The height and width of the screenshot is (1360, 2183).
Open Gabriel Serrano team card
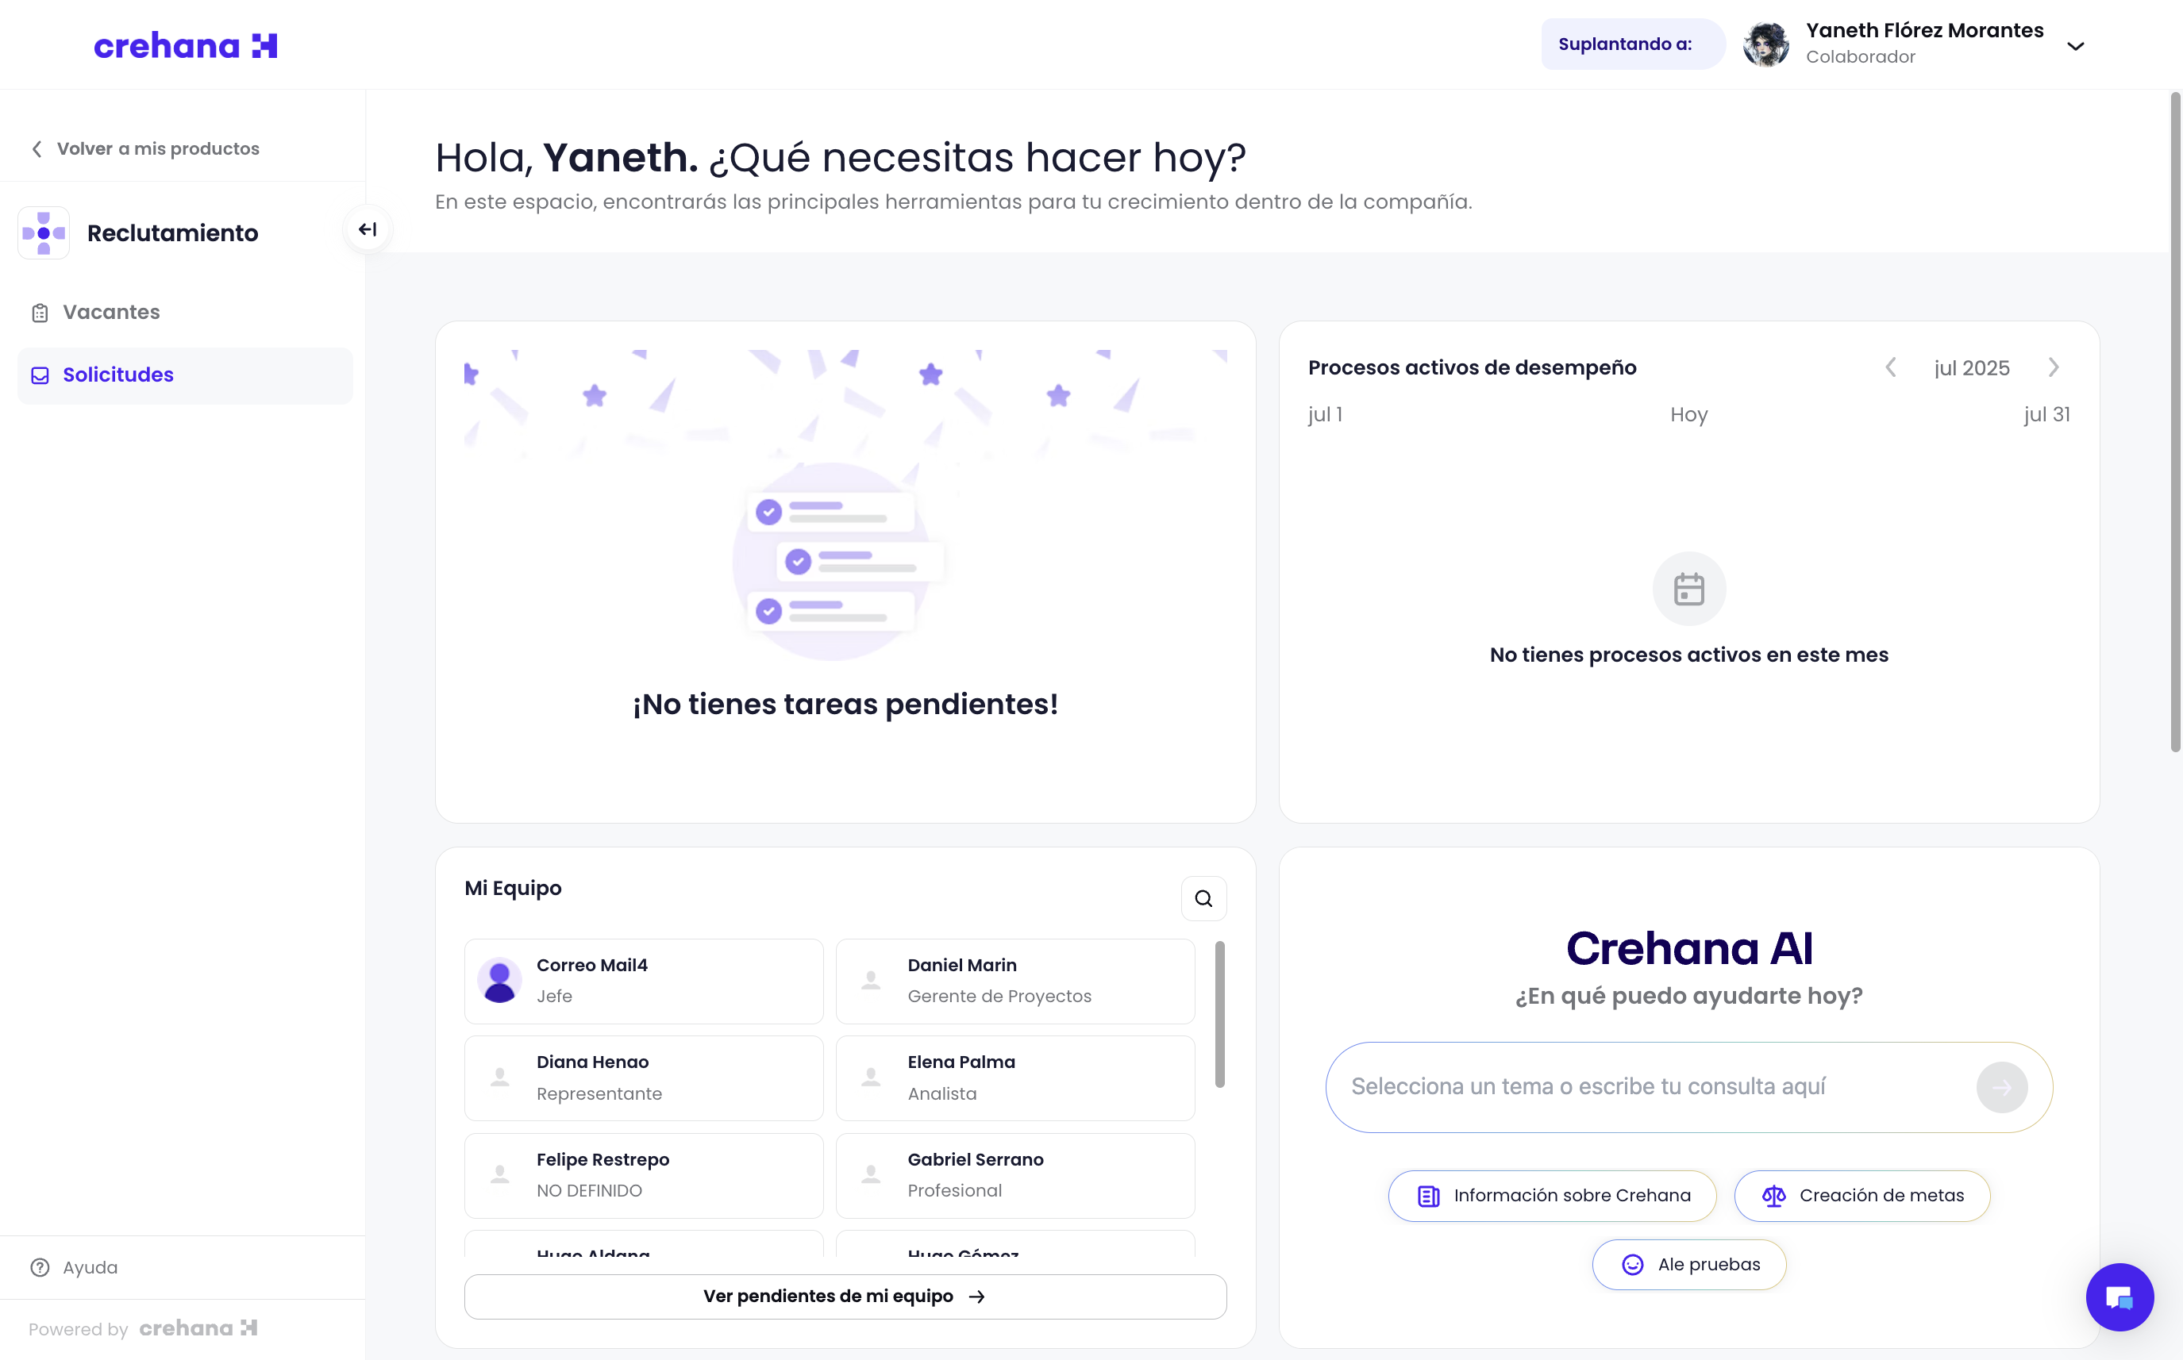pos(1015,1174)
